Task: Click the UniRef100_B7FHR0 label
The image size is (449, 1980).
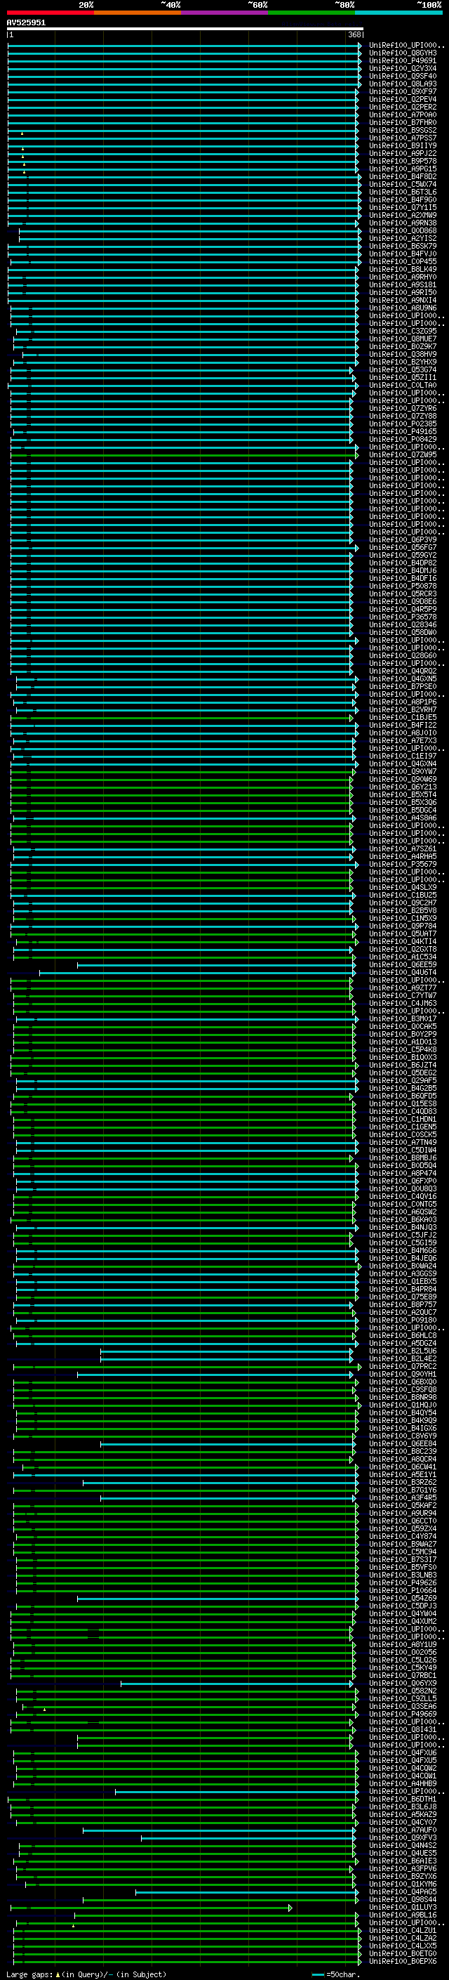Action: coord(403,122)
